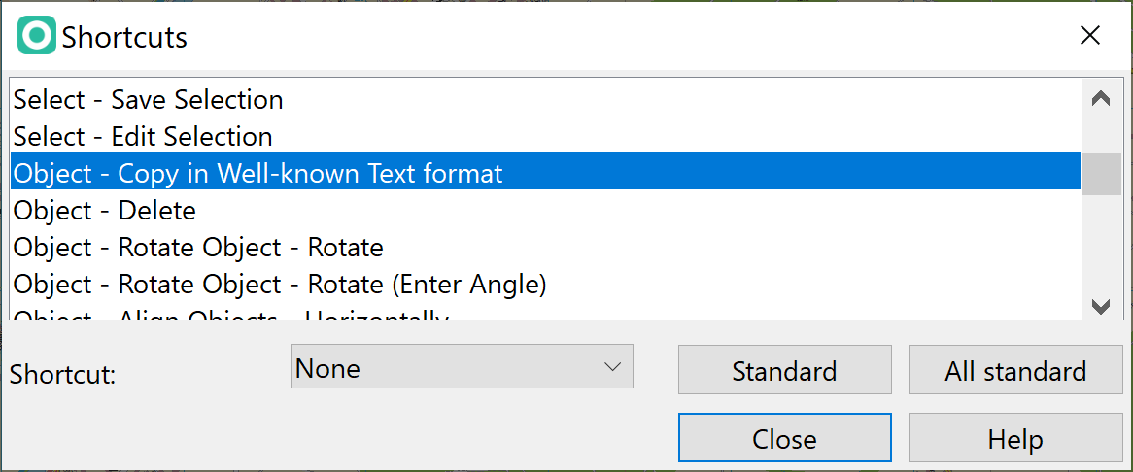Pick 'Object - Rotate Object - Rotate' entry
The image size is (1133, 472).
click(545, 247)
